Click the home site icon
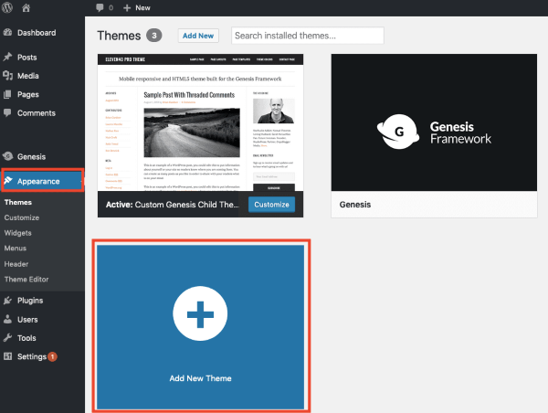This screenshot has height=413, width=548. point(26,7)
